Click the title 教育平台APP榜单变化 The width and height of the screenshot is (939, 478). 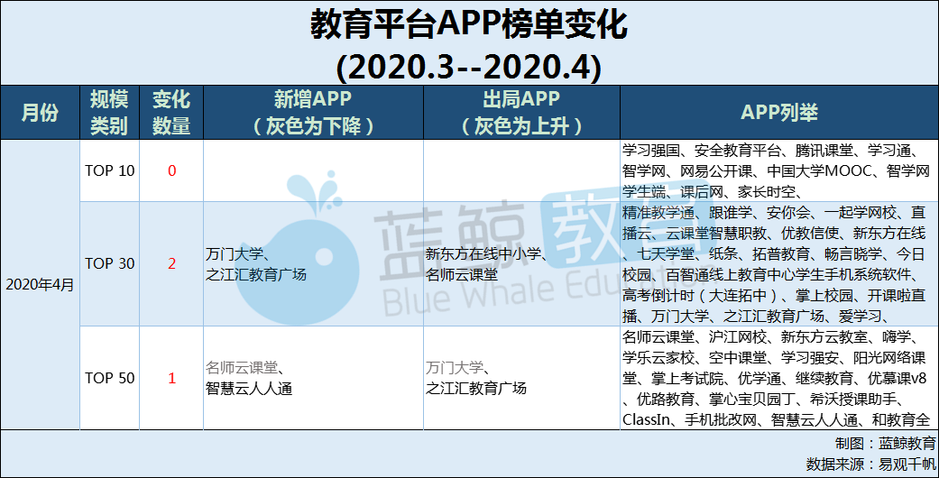[x=469, y=25]
